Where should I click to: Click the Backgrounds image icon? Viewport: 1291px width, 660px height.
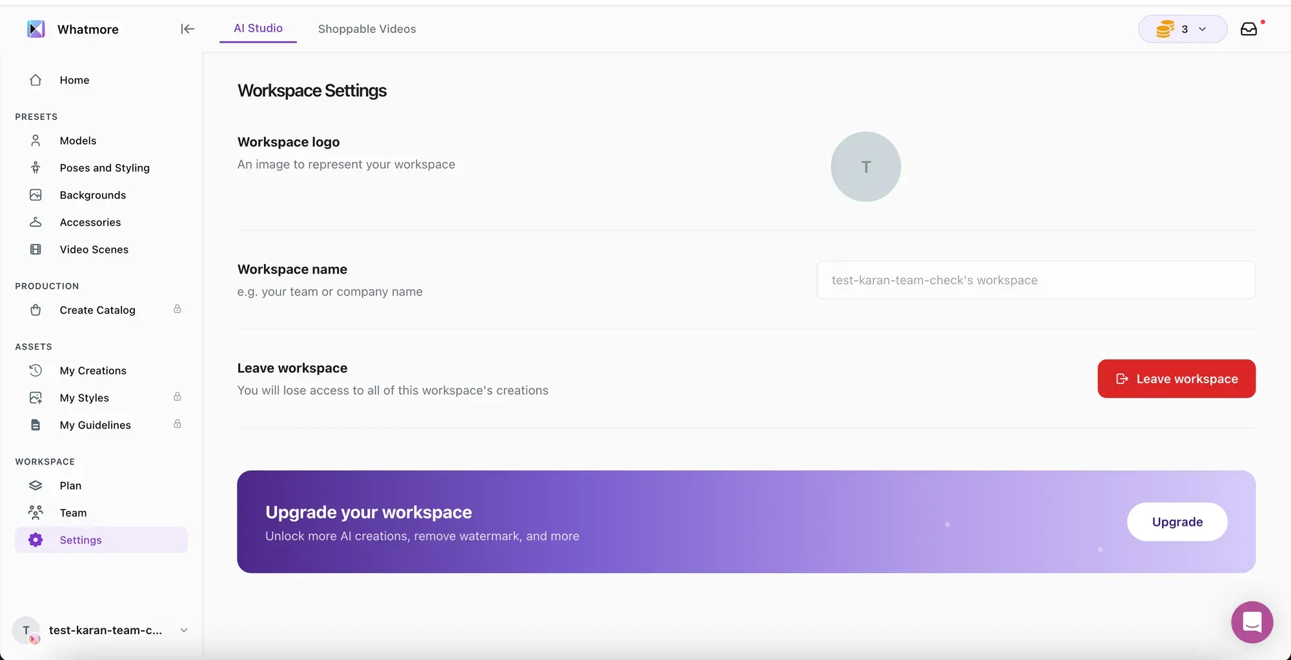pyautogui.click(x=36, y=195)
